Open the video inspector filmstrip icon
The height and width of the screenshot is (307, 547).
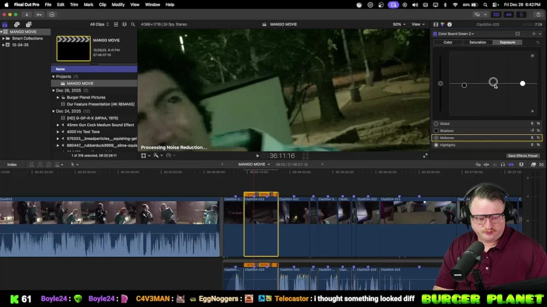click(435, 24)
